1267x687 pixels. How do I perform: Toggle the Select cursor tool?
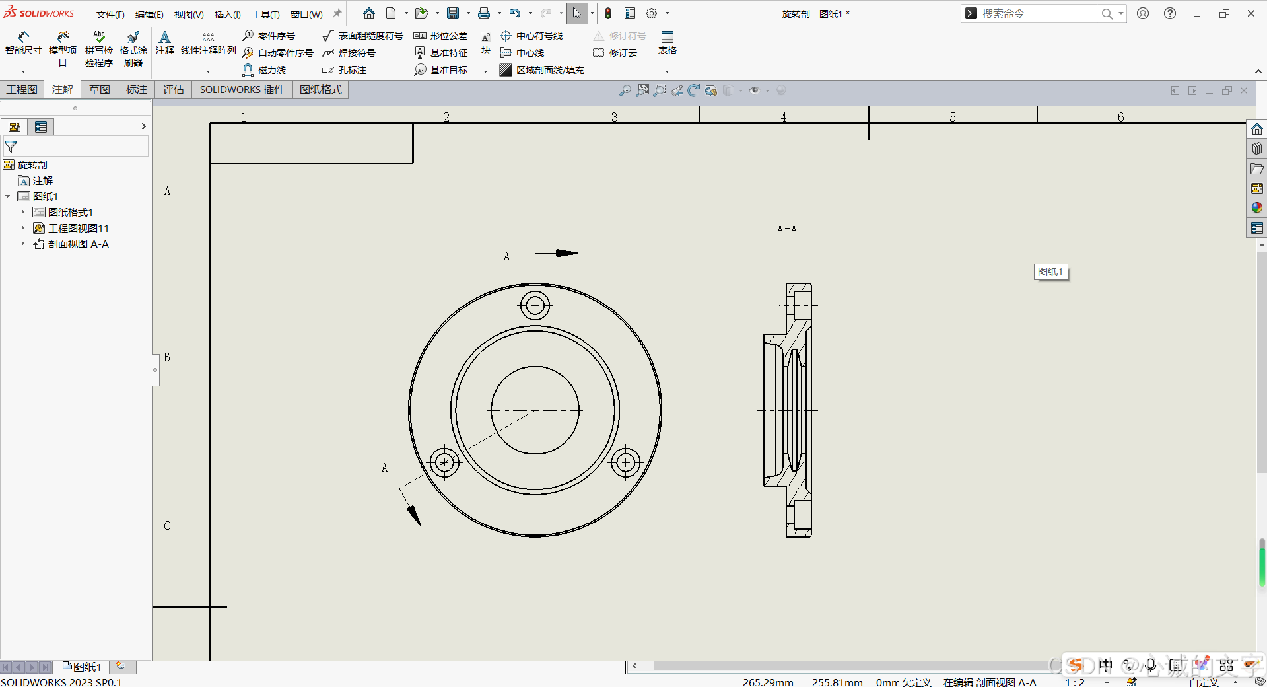pos(576,13)
